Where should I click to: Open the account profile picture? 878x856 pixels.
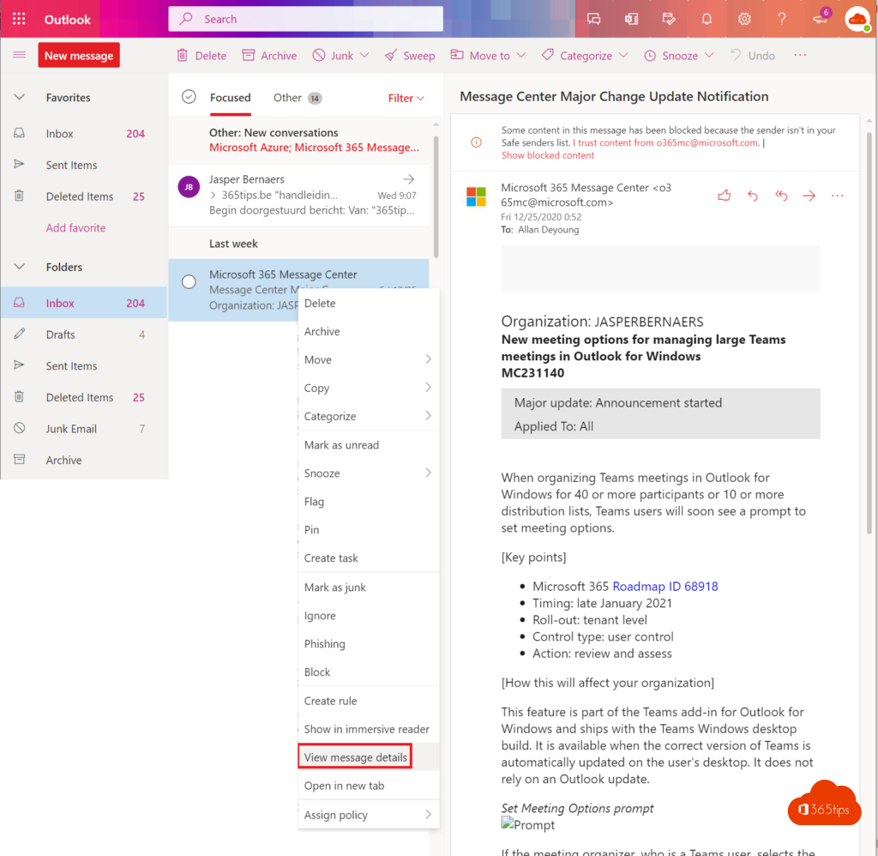pyautogui.click(x=857, y=19)
